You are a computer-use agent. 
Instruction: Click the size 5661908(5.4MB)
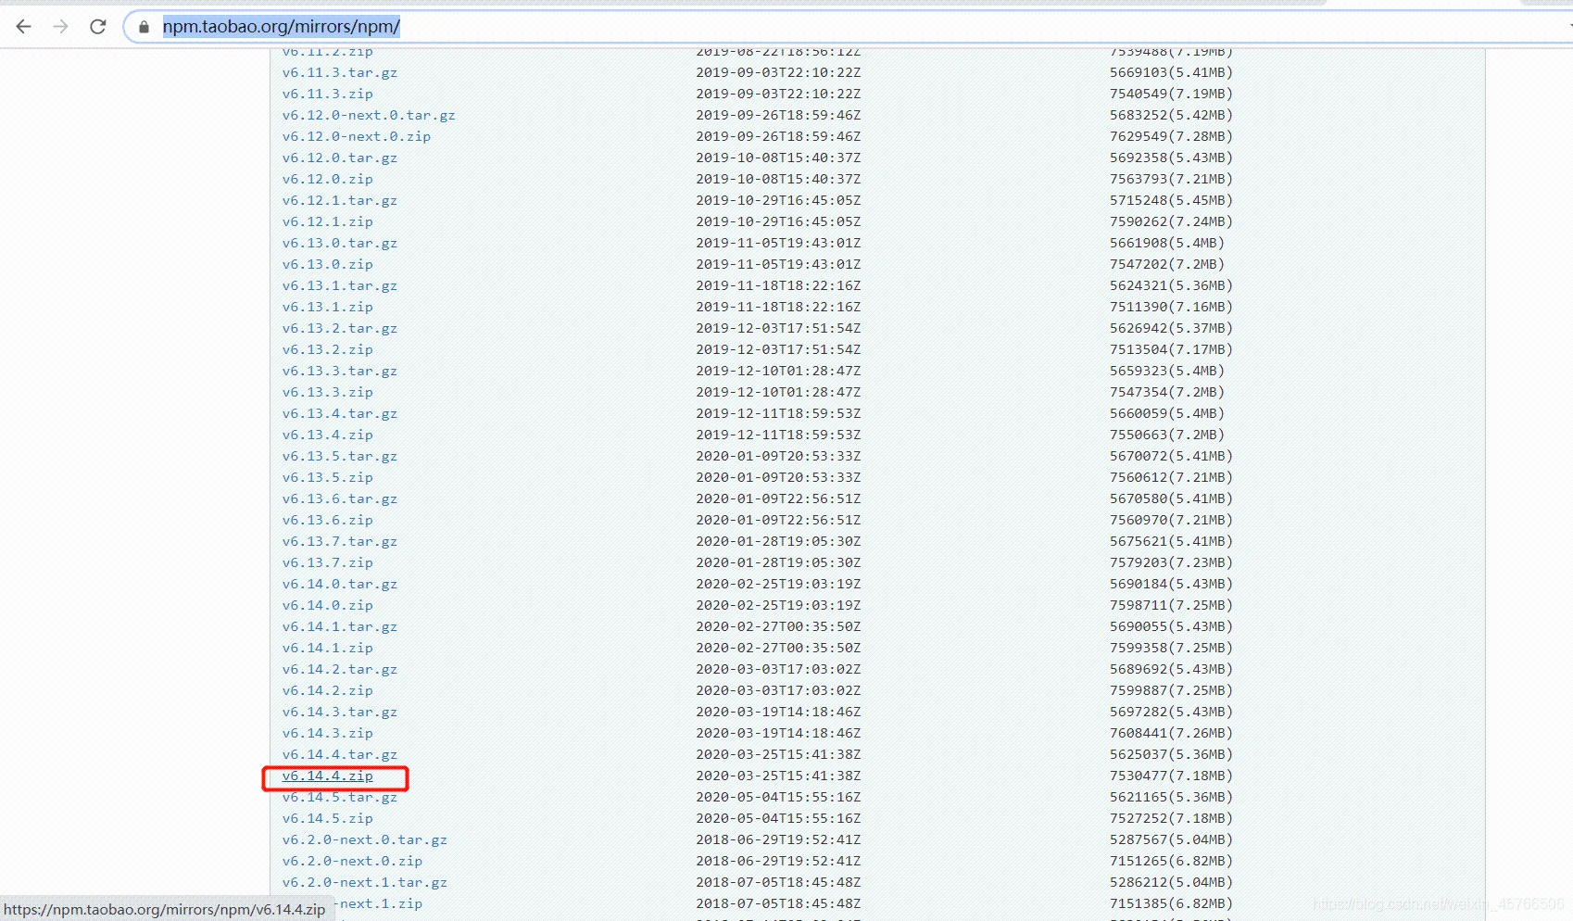[1167, 244]
